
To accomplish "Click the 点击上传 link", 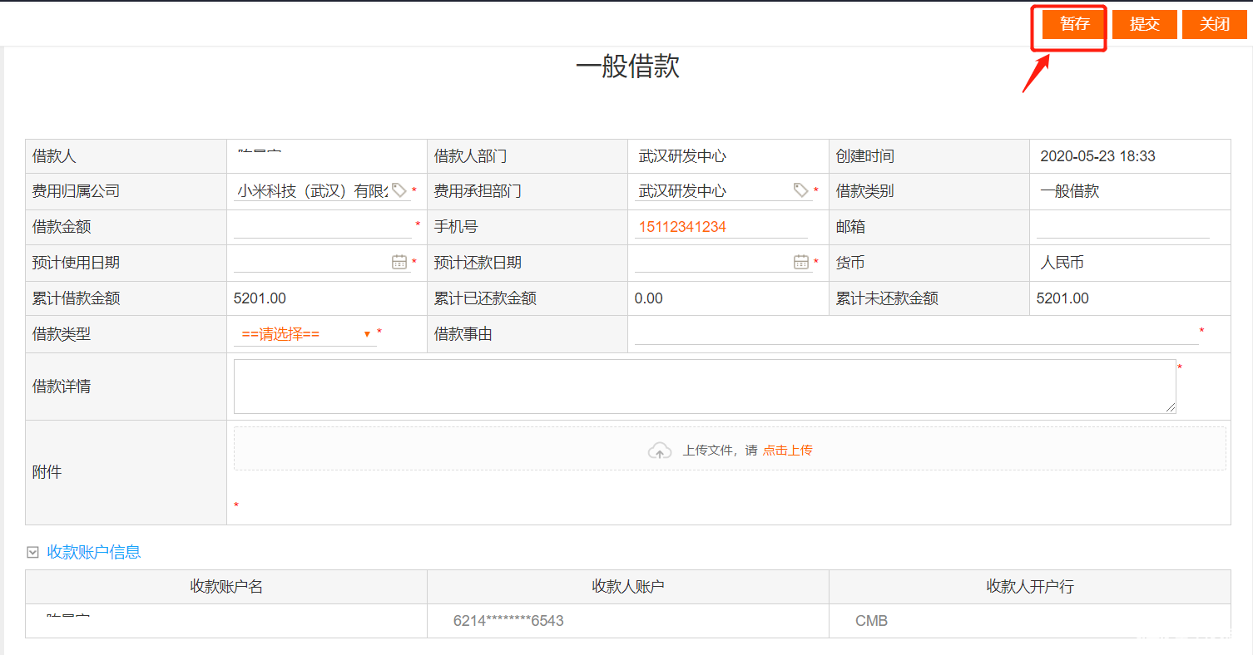I will click(x=787, y=451).
